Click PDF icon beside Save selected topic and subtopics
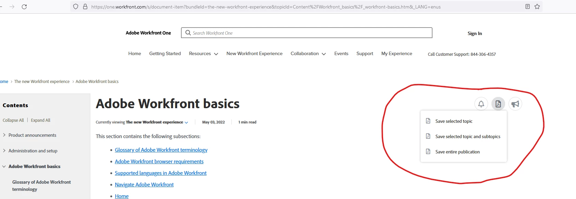This screenshot has width=576, height=199. (x=428, y=136)
